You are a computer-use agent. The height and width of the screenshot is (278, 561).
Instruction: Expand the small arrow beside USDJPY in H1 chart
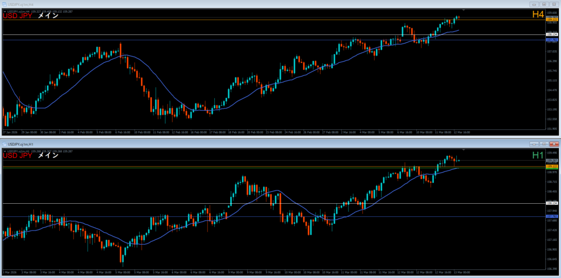coord(4,150)
